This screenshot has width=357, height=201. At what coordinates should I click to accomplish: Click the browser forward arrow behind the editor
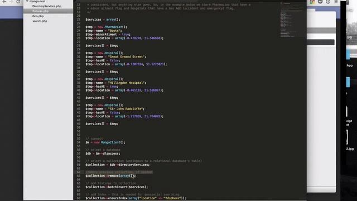(x=11, y=2)
